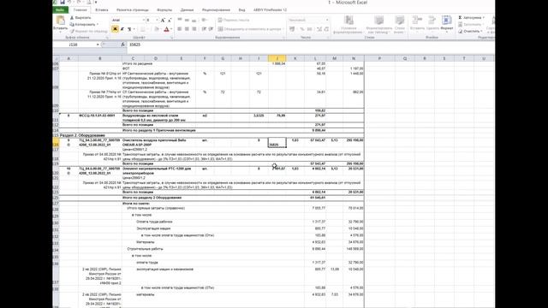The image size is (548, 308).
Task: Click Merge and Center (Объединить и поместить в центре)
Action: (249, 29)
